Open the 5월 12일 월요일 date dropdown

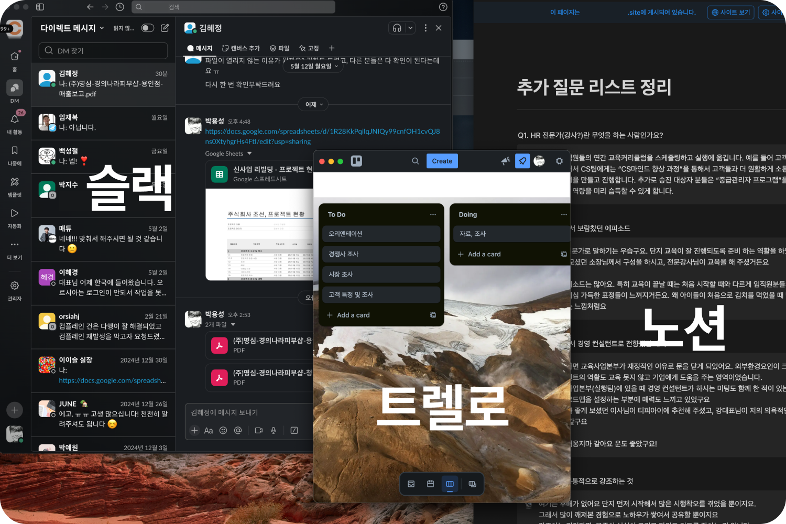point(314,66)
